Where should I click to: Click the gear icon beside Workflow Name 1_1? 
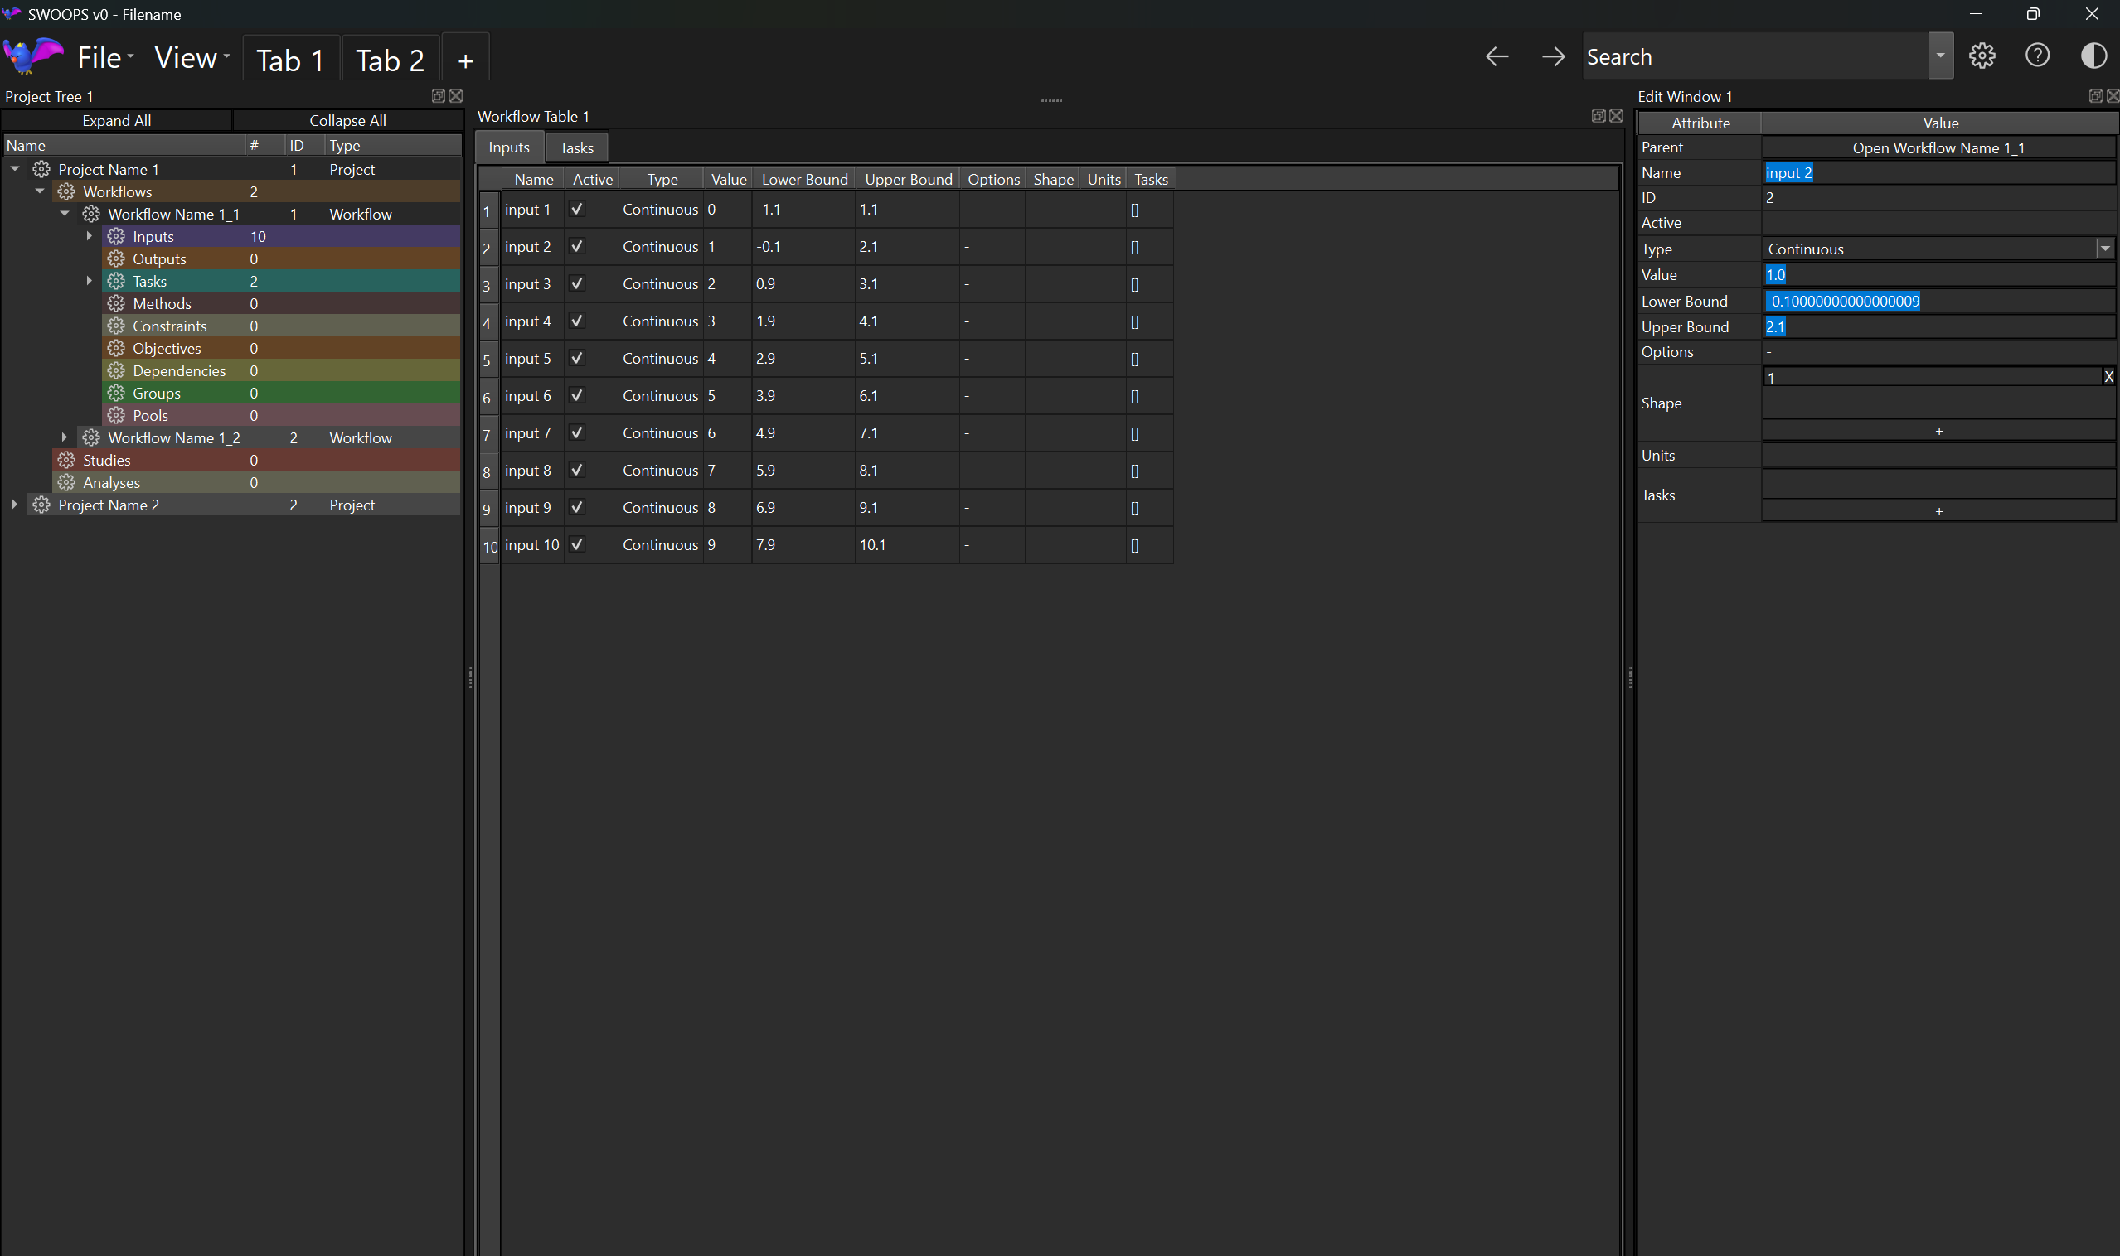[91, 213]
